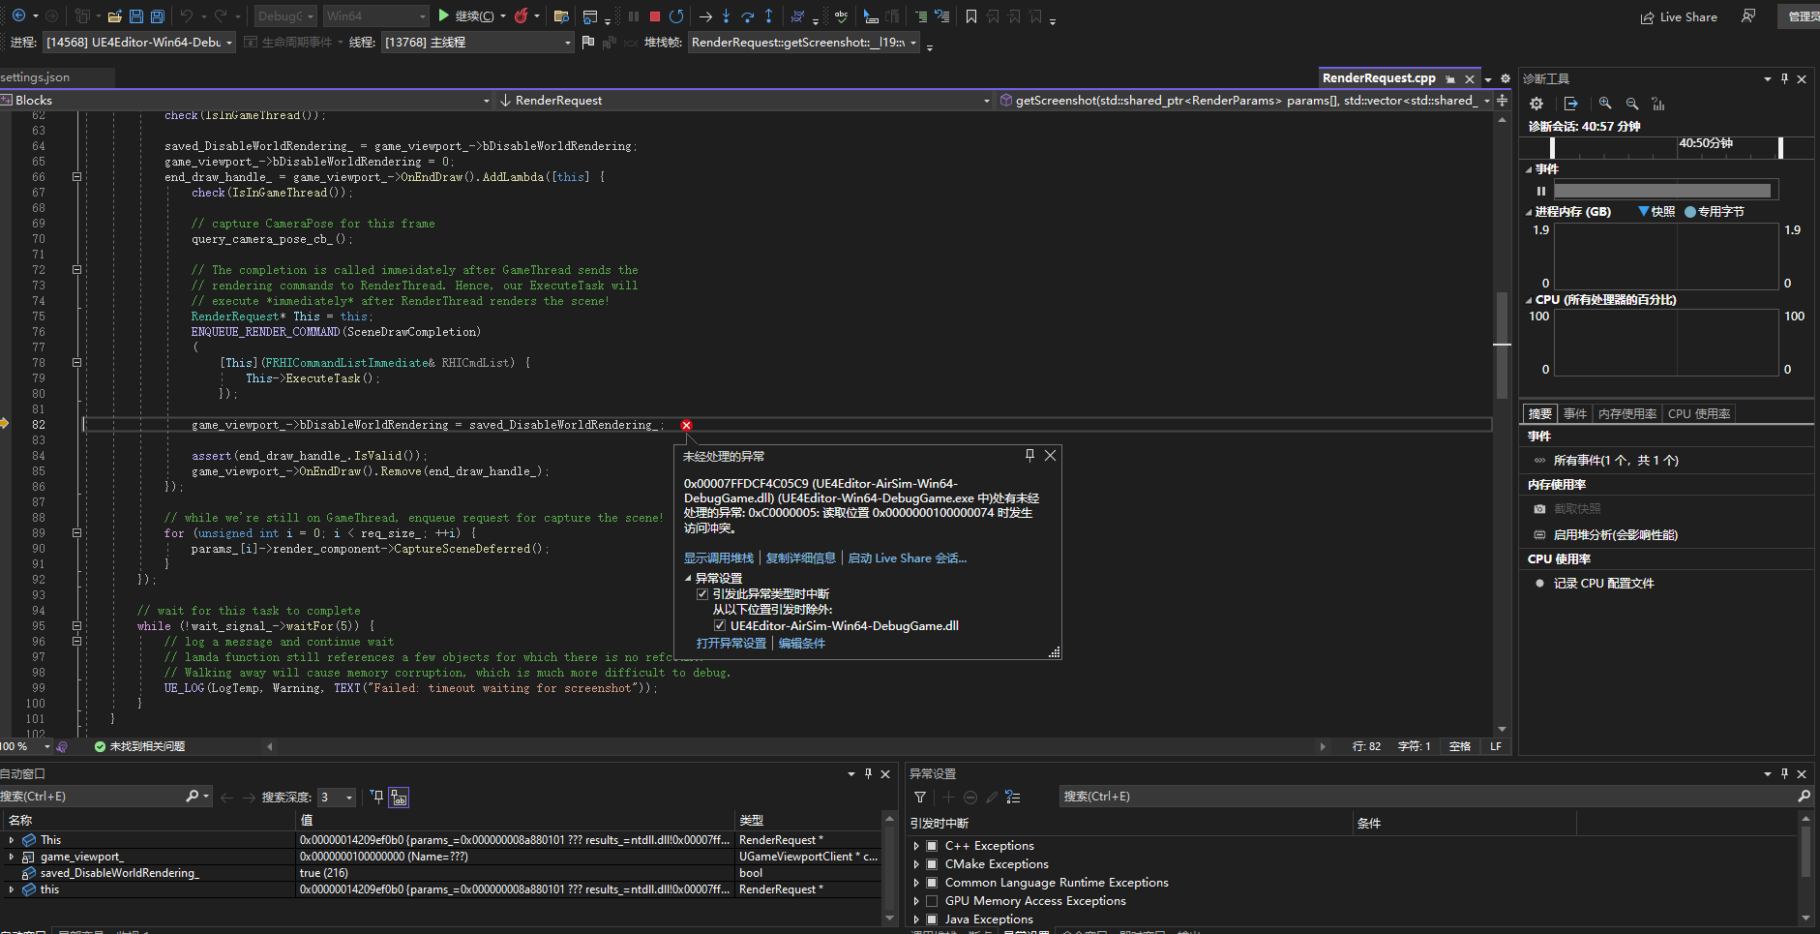Uncheck the UE4Editor-AirSim-Win64-DebugGame.dll exclusion checkbox
The height and width of the screenshot is (934, 1820).
720,626
